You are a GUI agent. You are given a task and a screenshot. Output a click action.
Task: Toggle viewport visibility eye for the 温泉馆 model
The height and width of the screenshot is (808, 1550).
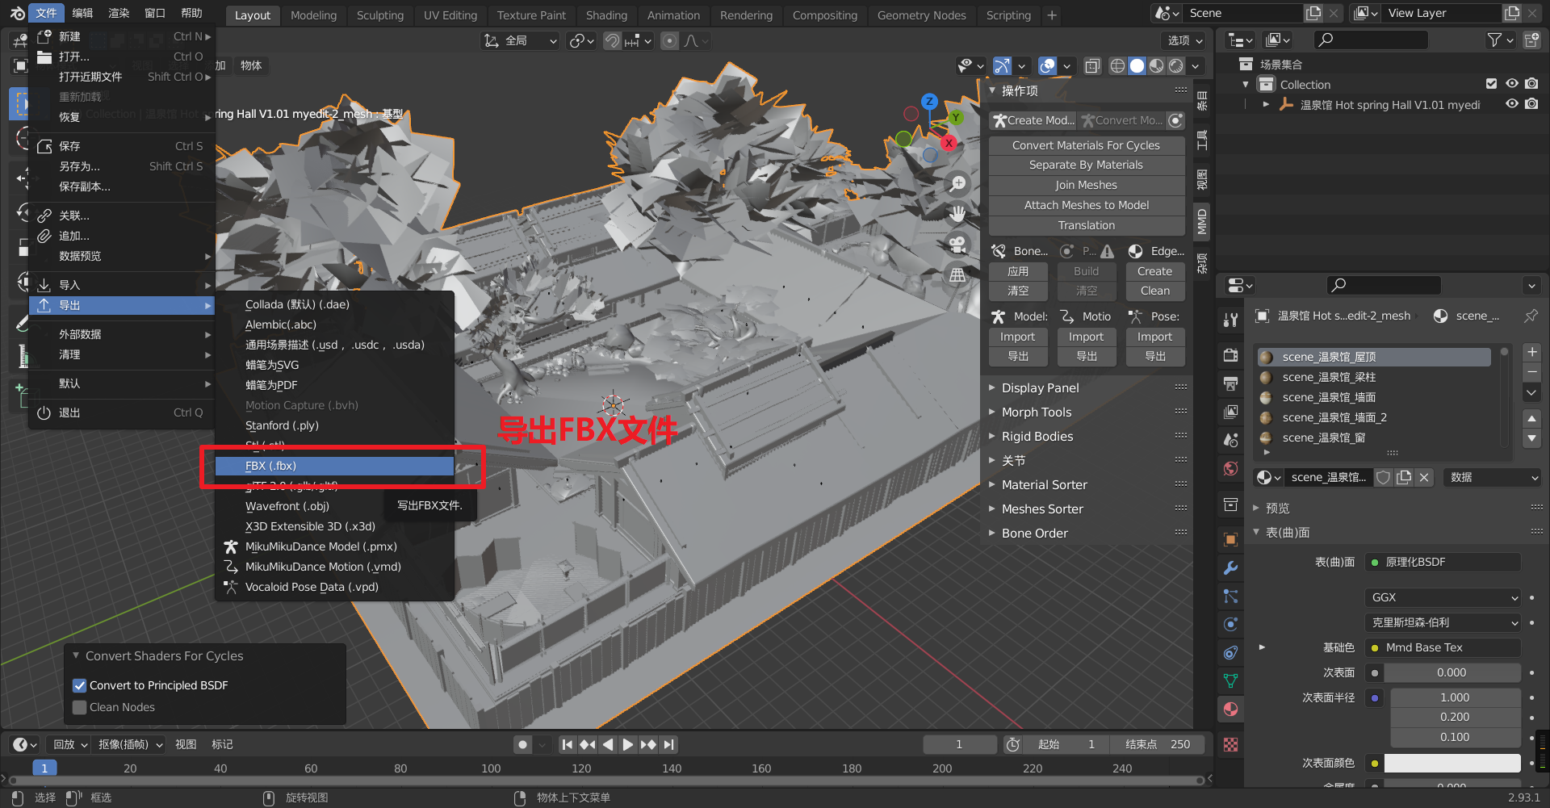[x=1512, y=104]
